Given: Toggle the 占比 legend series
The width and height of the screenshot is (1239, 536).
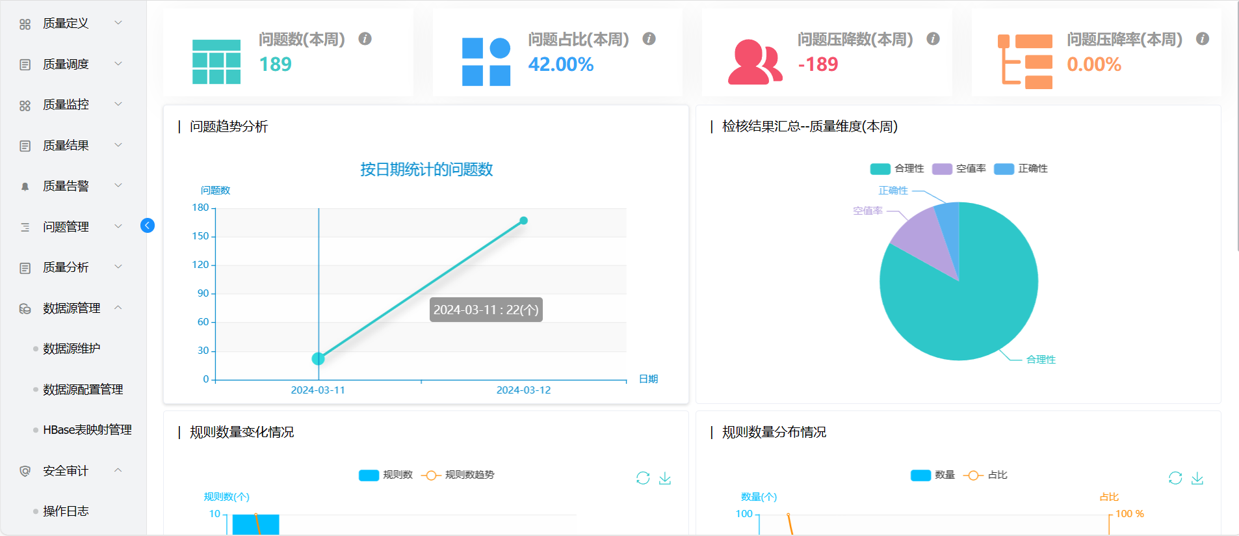Looking at the screenshot, I should 985,475.
